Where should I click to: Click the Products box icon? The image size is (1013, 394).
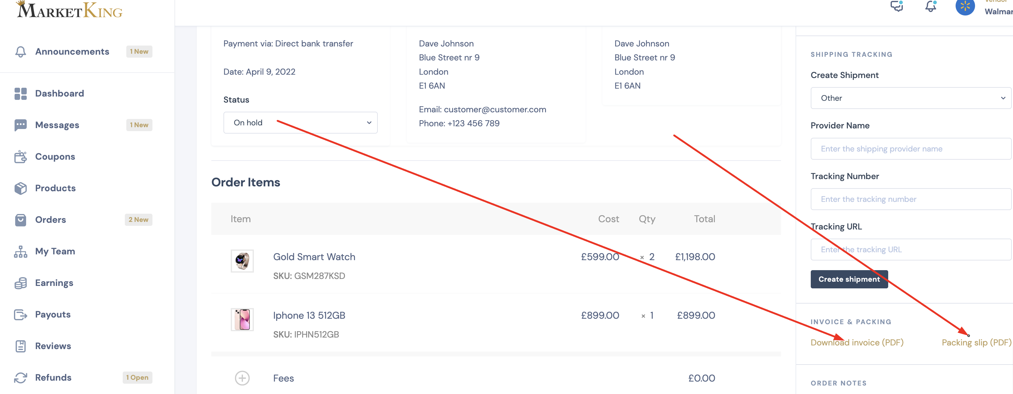[20, 189]
